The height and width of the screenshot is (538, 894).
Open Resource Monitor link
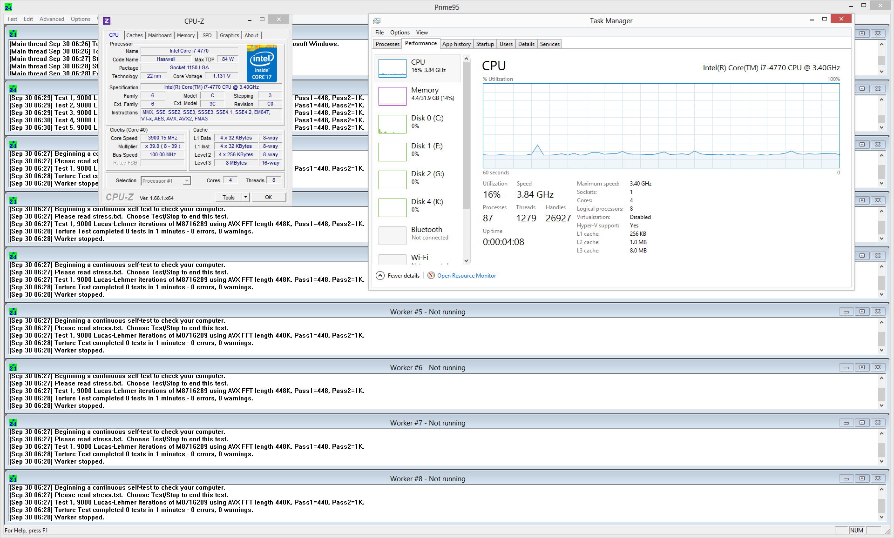(x=466, y=276)
